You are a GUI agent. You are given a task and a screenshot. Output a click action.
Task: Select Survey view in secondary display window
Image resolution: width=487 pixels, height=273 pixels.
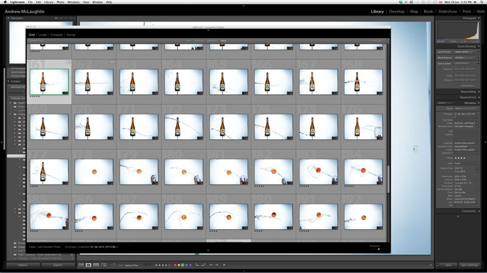(x=71, y=35)
